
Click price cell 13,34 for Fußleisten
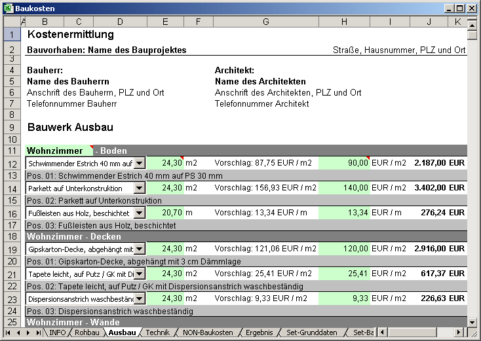pos(344,213)
